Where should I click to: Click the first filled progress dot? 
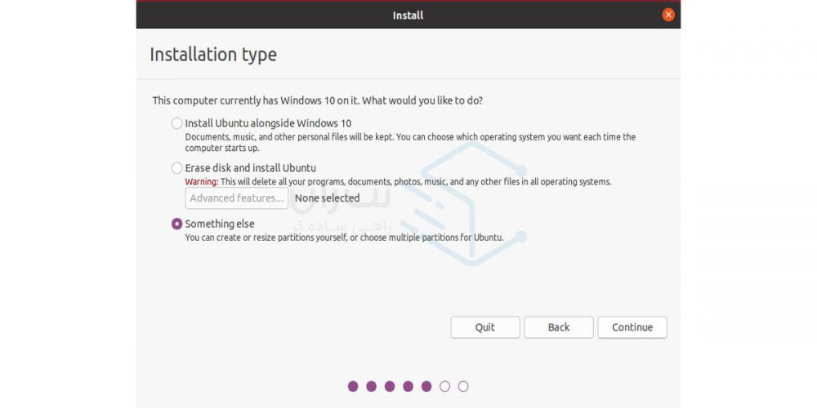(353, 386)
